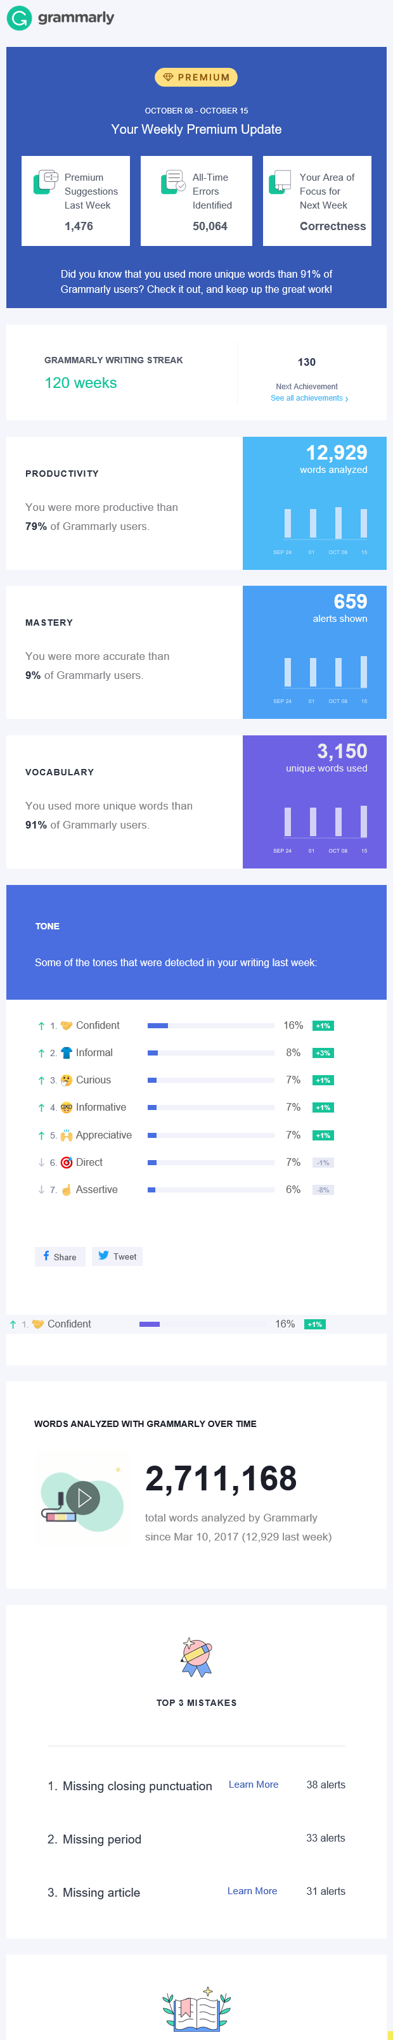Tweet the tone results
The image size is (393, 2040).
pos(117,1257)
